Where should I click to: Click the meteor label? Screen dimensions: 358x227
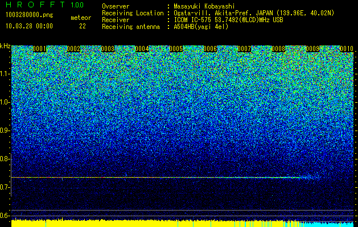81,18
